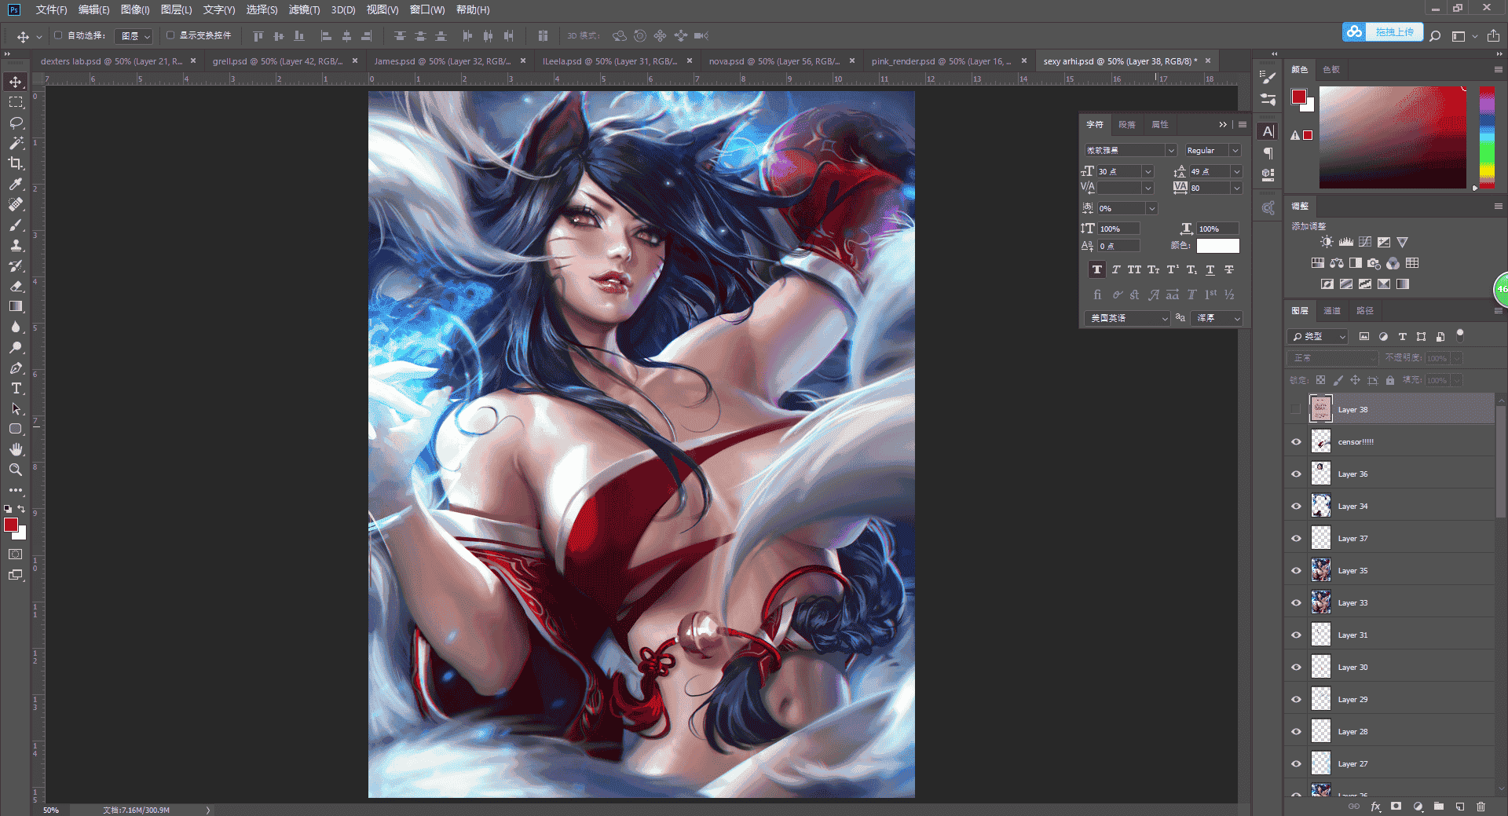The width and height of the screenshot is (1508, 816).
Task: Open the language dropdown in Character panel
Action: (1128, 318)
